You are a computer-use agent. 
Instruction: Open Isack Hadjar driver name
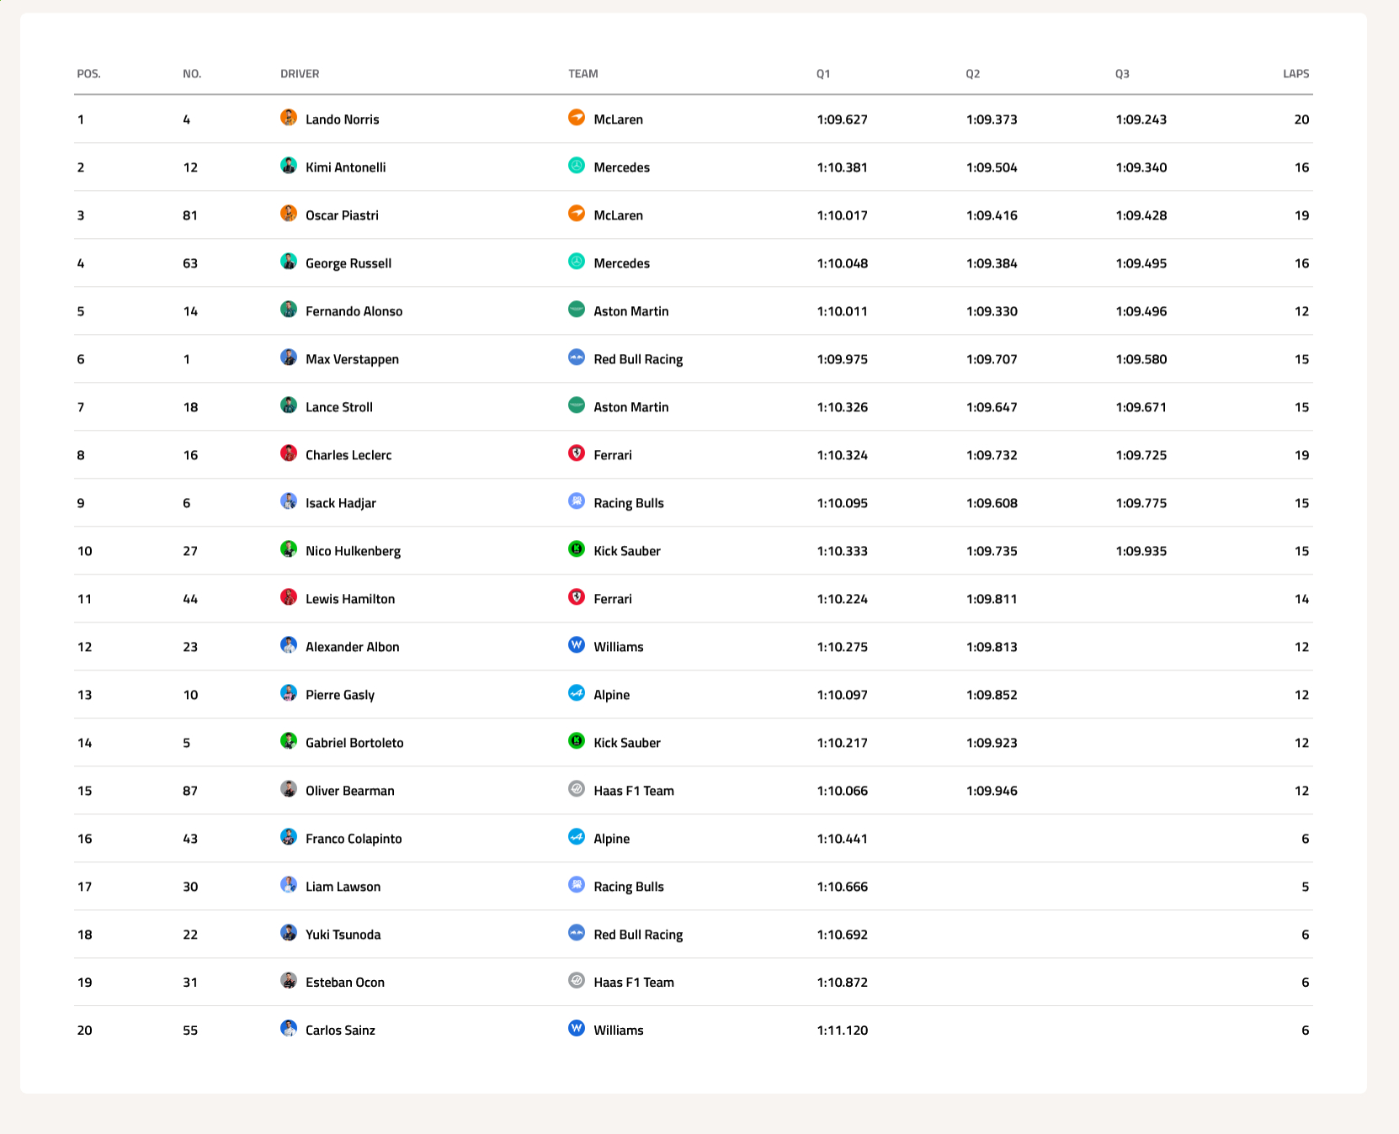(x=341, y=503)
